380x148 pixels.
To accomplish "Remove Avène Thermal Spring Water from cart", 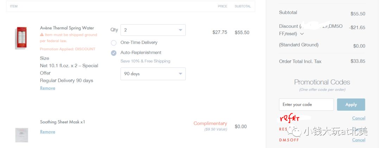I will [47, 88].
